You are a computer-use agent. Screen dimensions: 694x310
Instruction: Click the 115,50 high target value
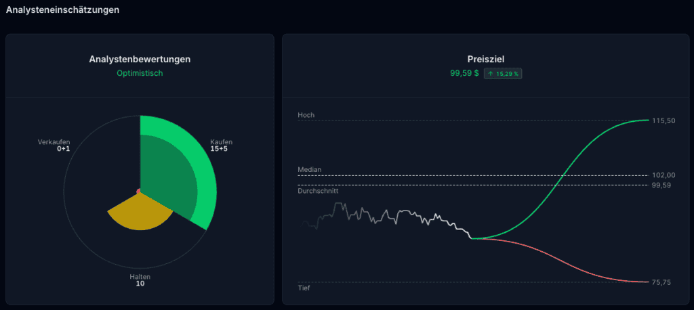[x=664, y=120]
